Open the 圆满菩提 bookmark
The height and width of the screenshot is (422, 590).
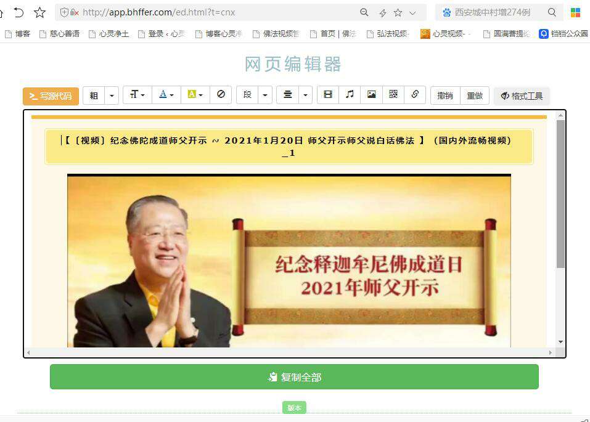507,34
